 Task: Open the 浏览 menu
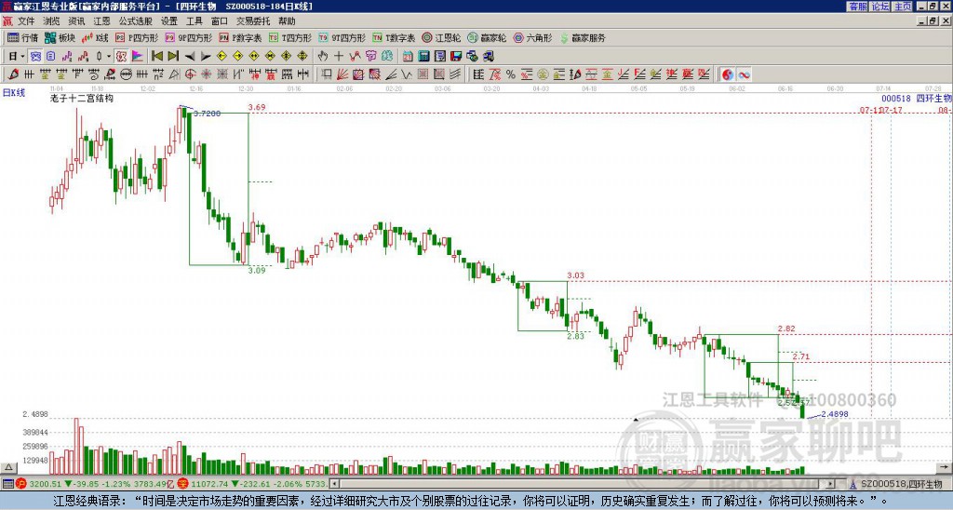pos(52,21)
